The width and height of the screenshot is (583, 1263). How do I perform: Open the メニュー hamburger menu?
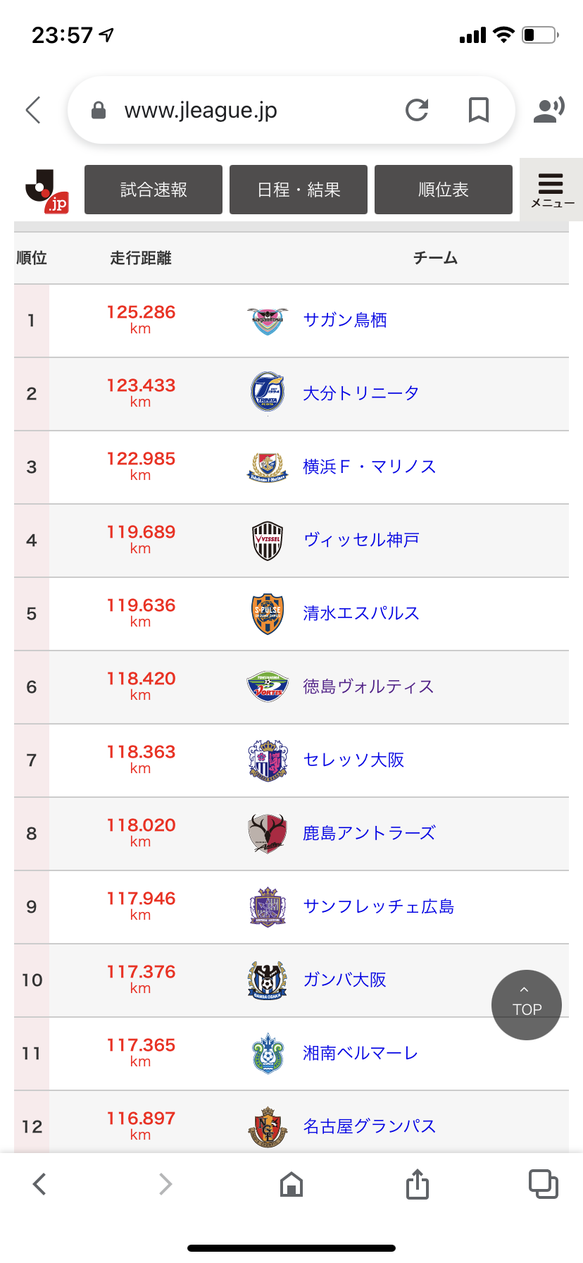[551, 190]
